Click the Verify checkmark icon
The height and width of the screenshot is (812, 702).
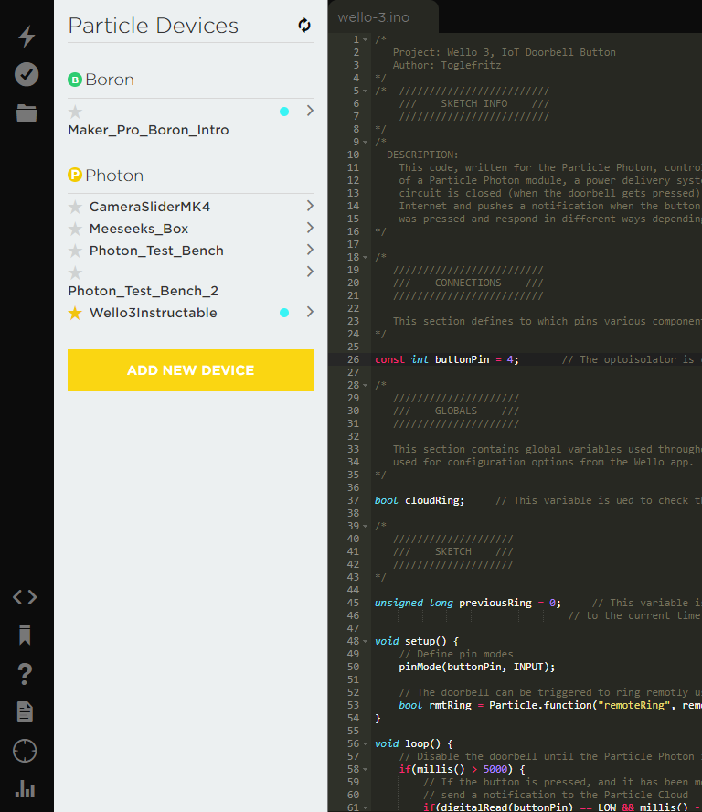pyautogui.click(x=27, y=75)
